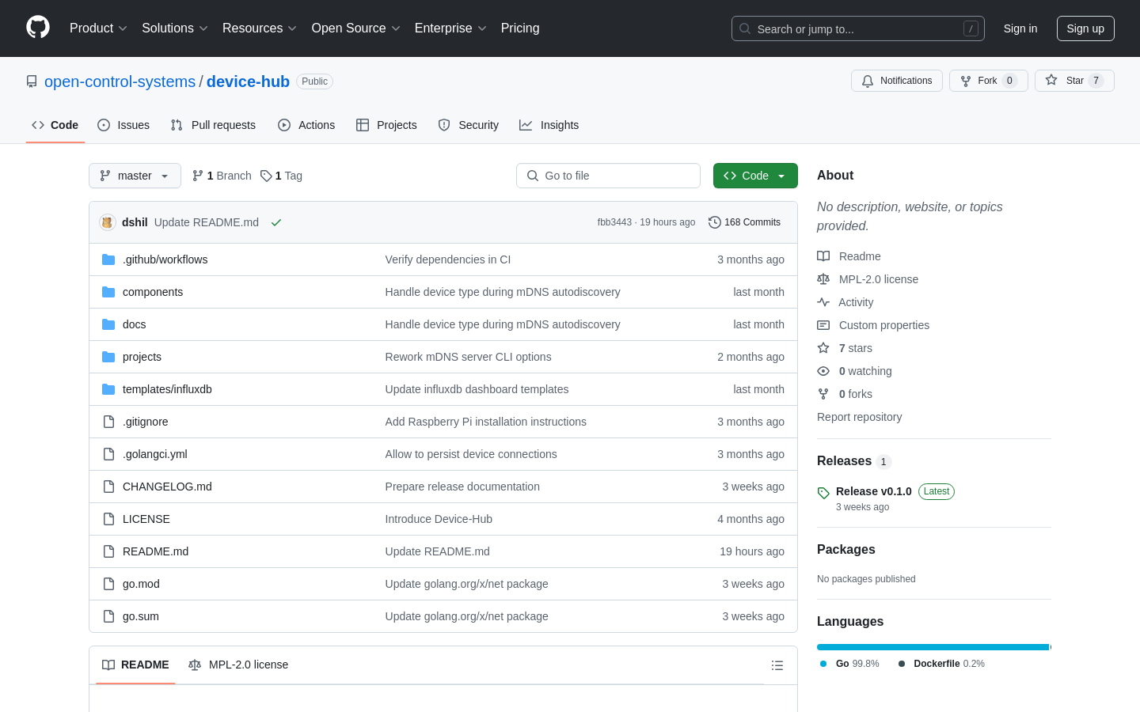The width and height of the screenshot is (1140, 712).
Task: Click the fork icon by 0 forks
Action: click(x=823, y=394)
